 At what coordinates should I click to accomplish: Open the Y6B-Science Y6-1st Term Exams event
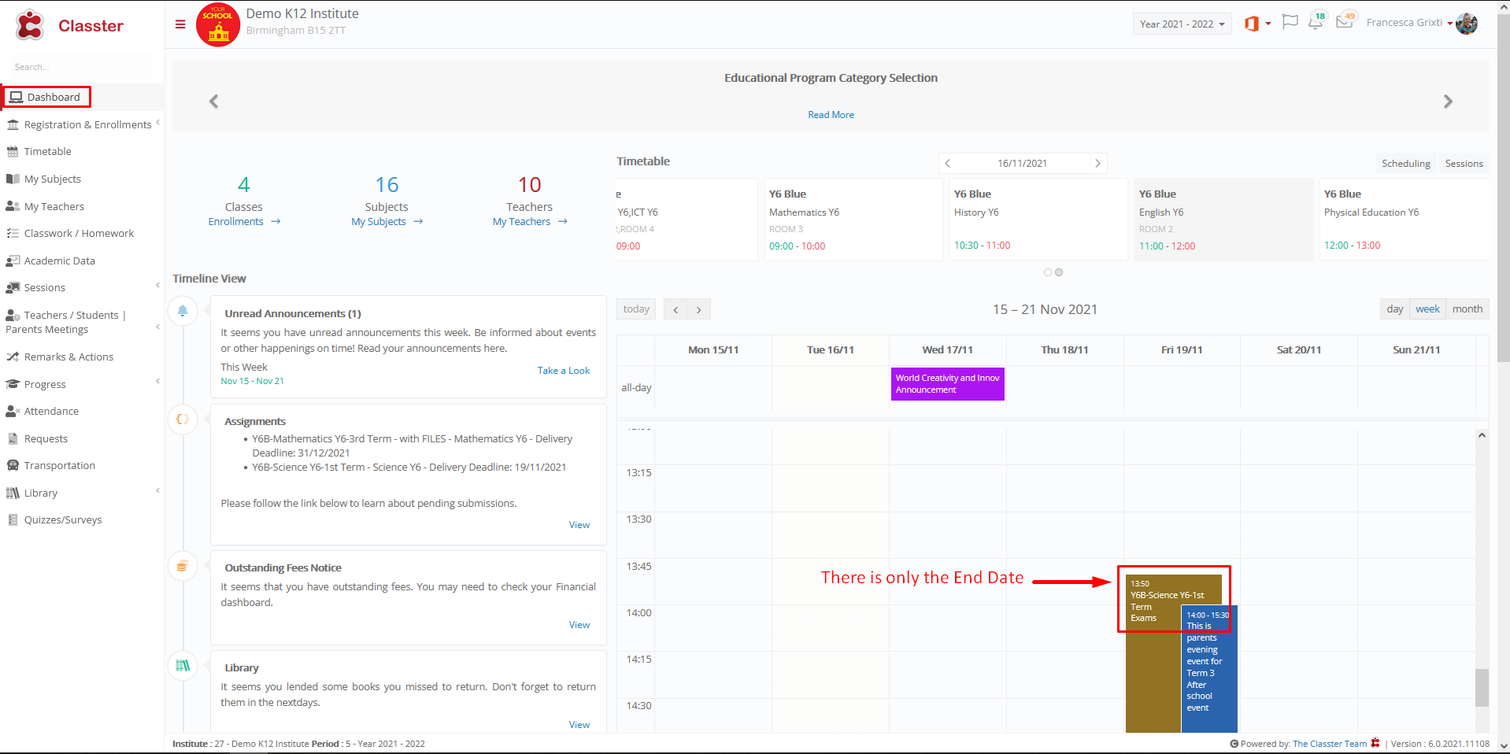[1153, 653]
